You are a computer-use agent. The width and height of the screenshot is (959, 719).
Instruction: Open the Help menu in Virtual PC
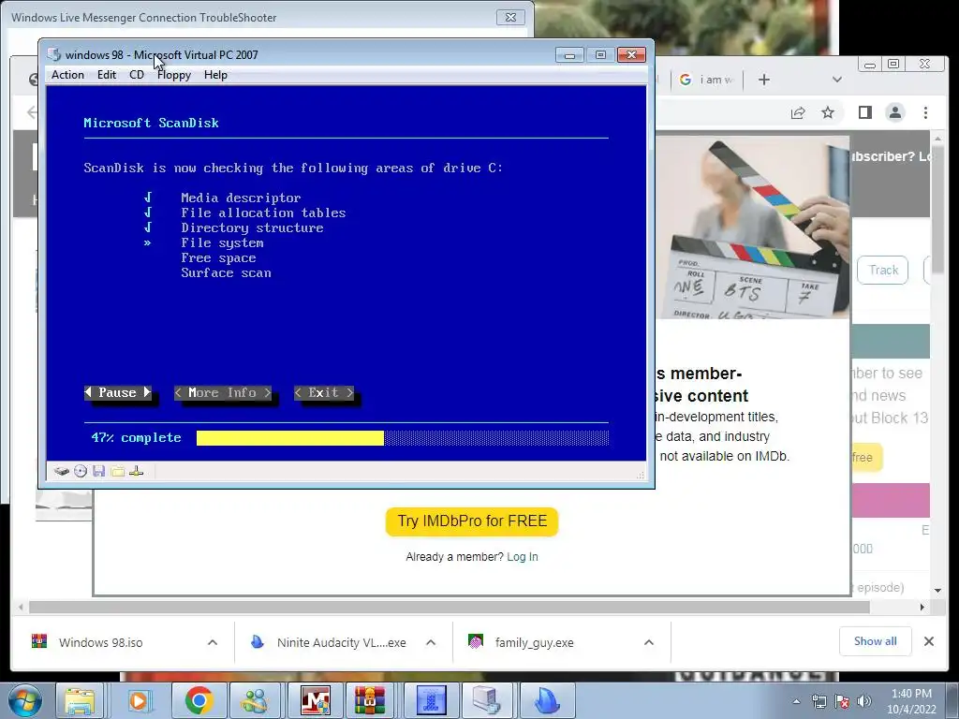pyautogui.click(x=215, y=75)
